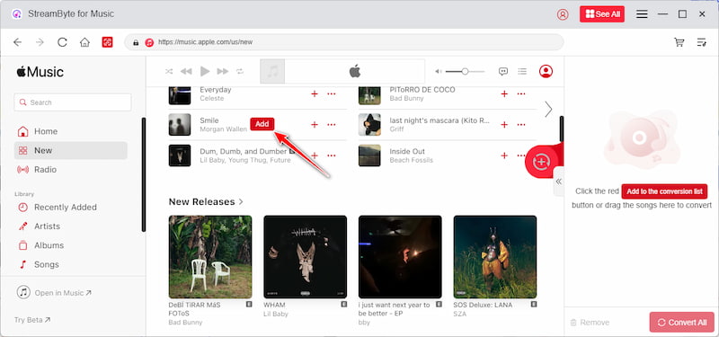
Task: Click the Bad Bunny name under DeBÍ TiRAR
Action: [185, 323]
